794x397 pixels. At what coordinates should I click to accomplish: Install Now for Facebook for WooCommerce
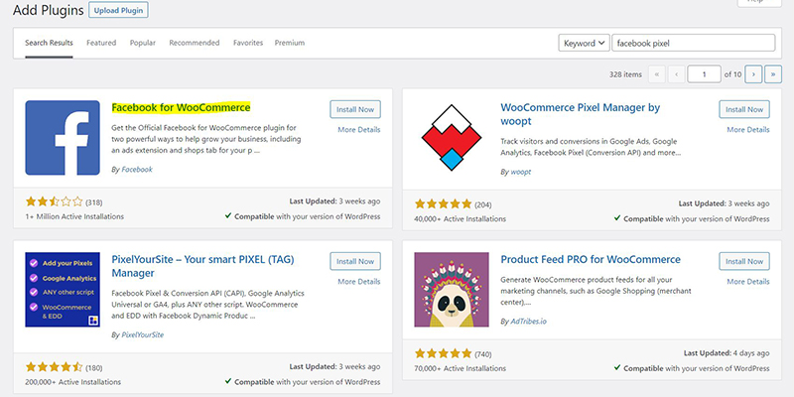(x=355, y=109)
